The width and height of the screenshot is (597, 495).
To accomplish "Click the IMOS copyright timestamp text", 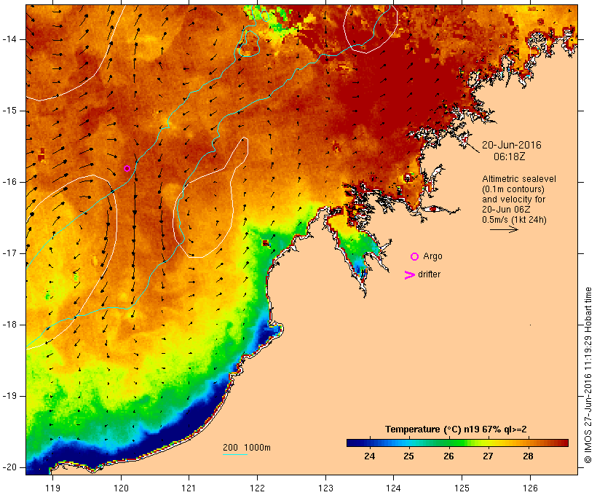I will pyautogui.click(x=588, y=376).
